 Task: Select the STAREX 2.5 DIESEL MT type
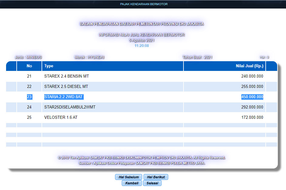(x=66, y=86)
